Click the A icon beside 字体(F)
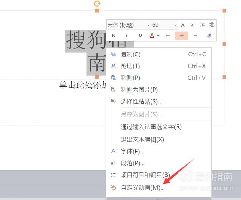Viewport: 241px width, 200px height. [x=113, y=151]
